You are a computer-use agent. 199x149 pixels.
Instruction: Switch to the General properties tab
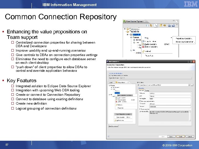141,91
